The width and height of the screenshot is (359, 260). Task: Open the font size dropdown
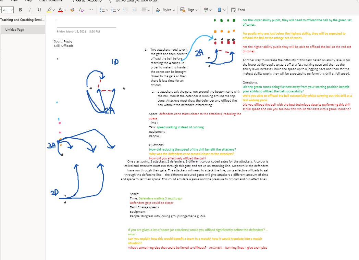tap(12, 10)
